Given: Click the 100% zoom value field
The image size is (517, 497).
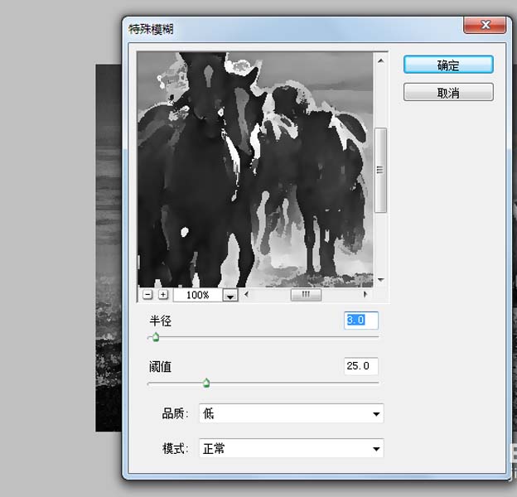Looking at the screenshot, I should (x=197, y=295).
